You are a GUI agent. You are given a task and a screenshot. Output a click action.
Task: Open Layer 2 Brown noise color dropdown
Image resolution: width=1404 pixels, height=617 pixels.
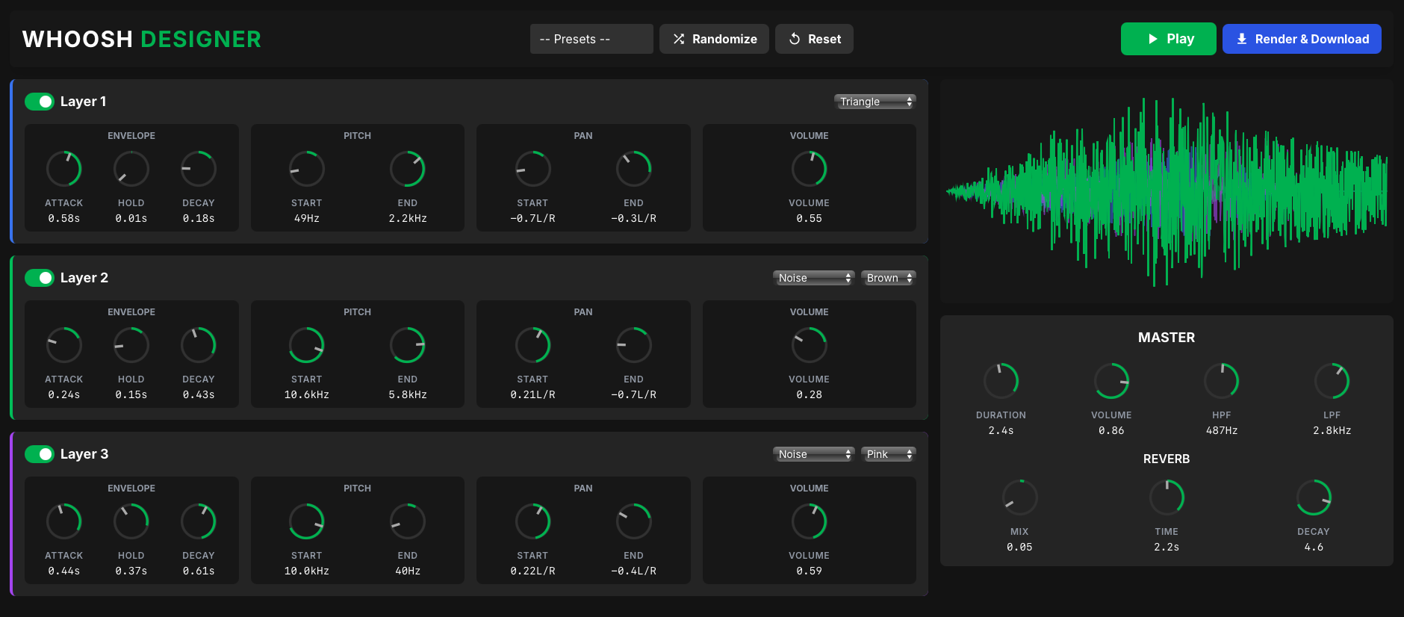[x=888, y=278]
